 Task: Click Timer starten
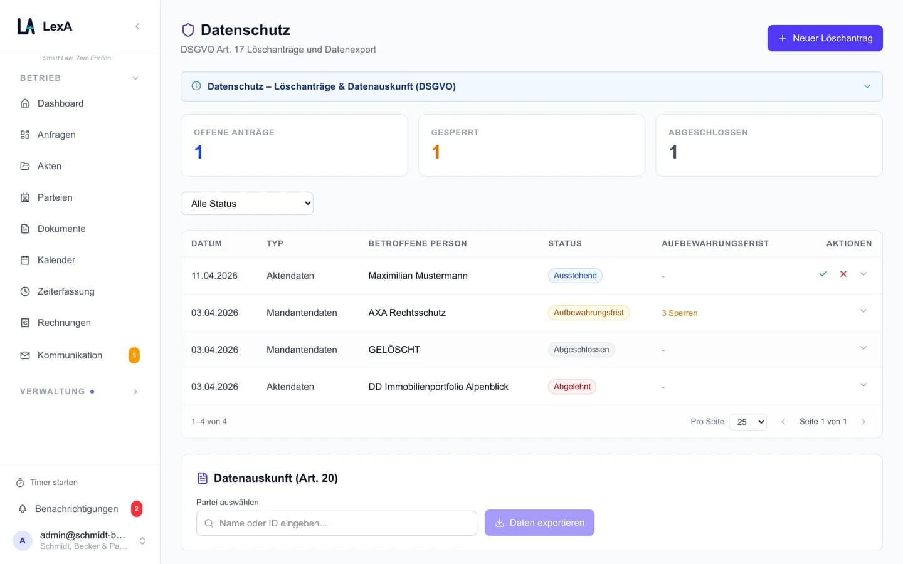[47, 483]
